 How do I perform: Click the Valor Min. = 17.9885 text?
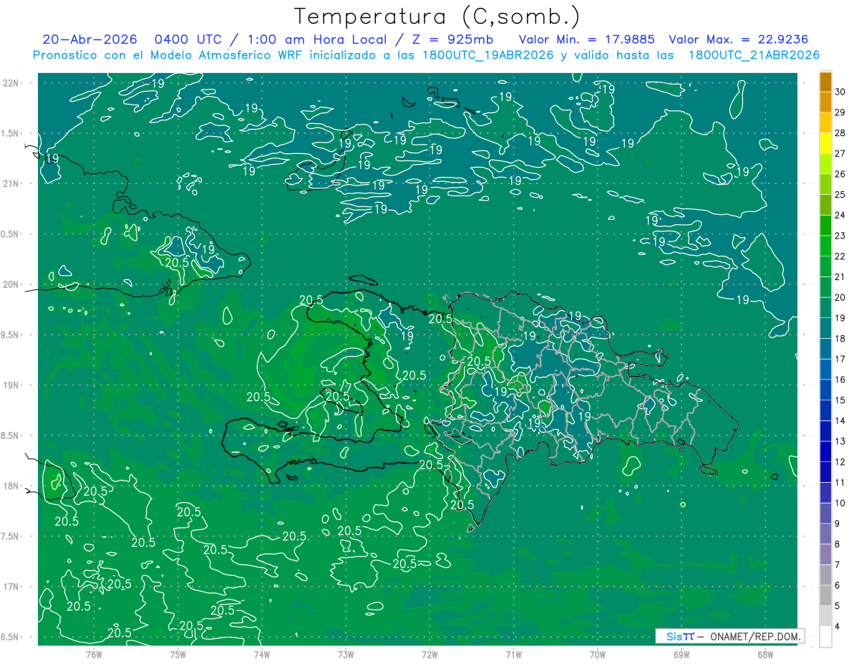point(586,39)
